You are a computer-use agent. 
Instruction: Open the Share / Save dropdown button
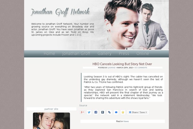[x=138, y=112]
